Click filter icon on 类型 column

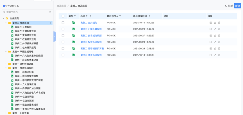(75, 16)
